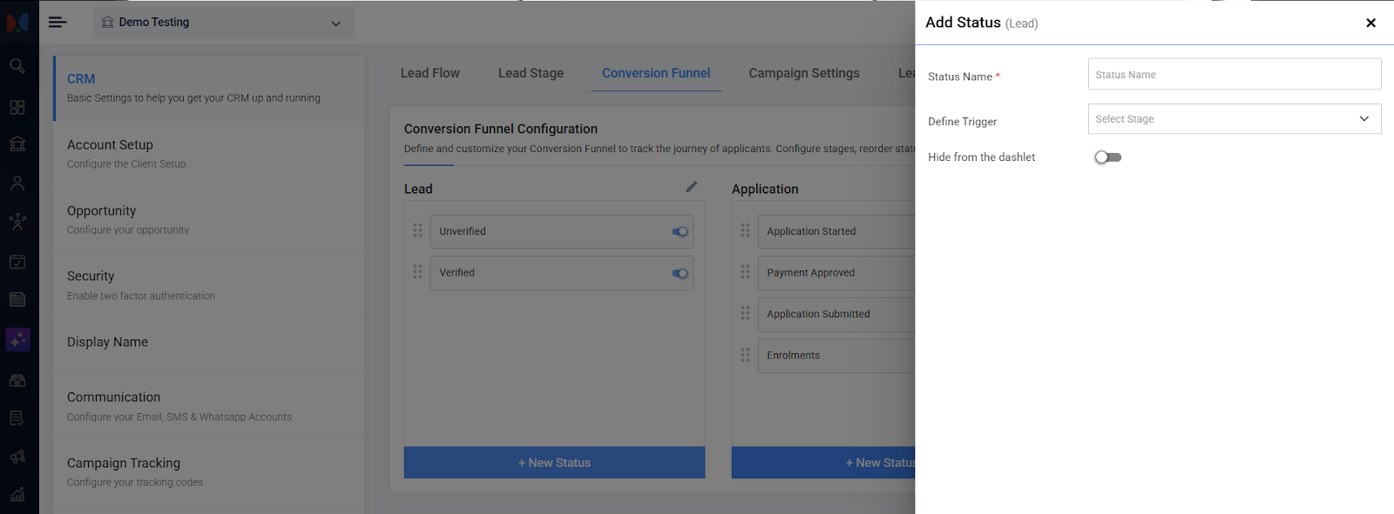
Task: Click the pencil edit icon beside Lead
Action: [x=691, y=187]
